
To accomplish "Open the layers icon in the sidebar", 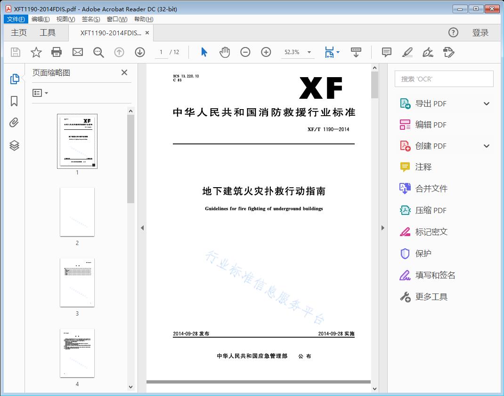I will [x=14, y=145].
